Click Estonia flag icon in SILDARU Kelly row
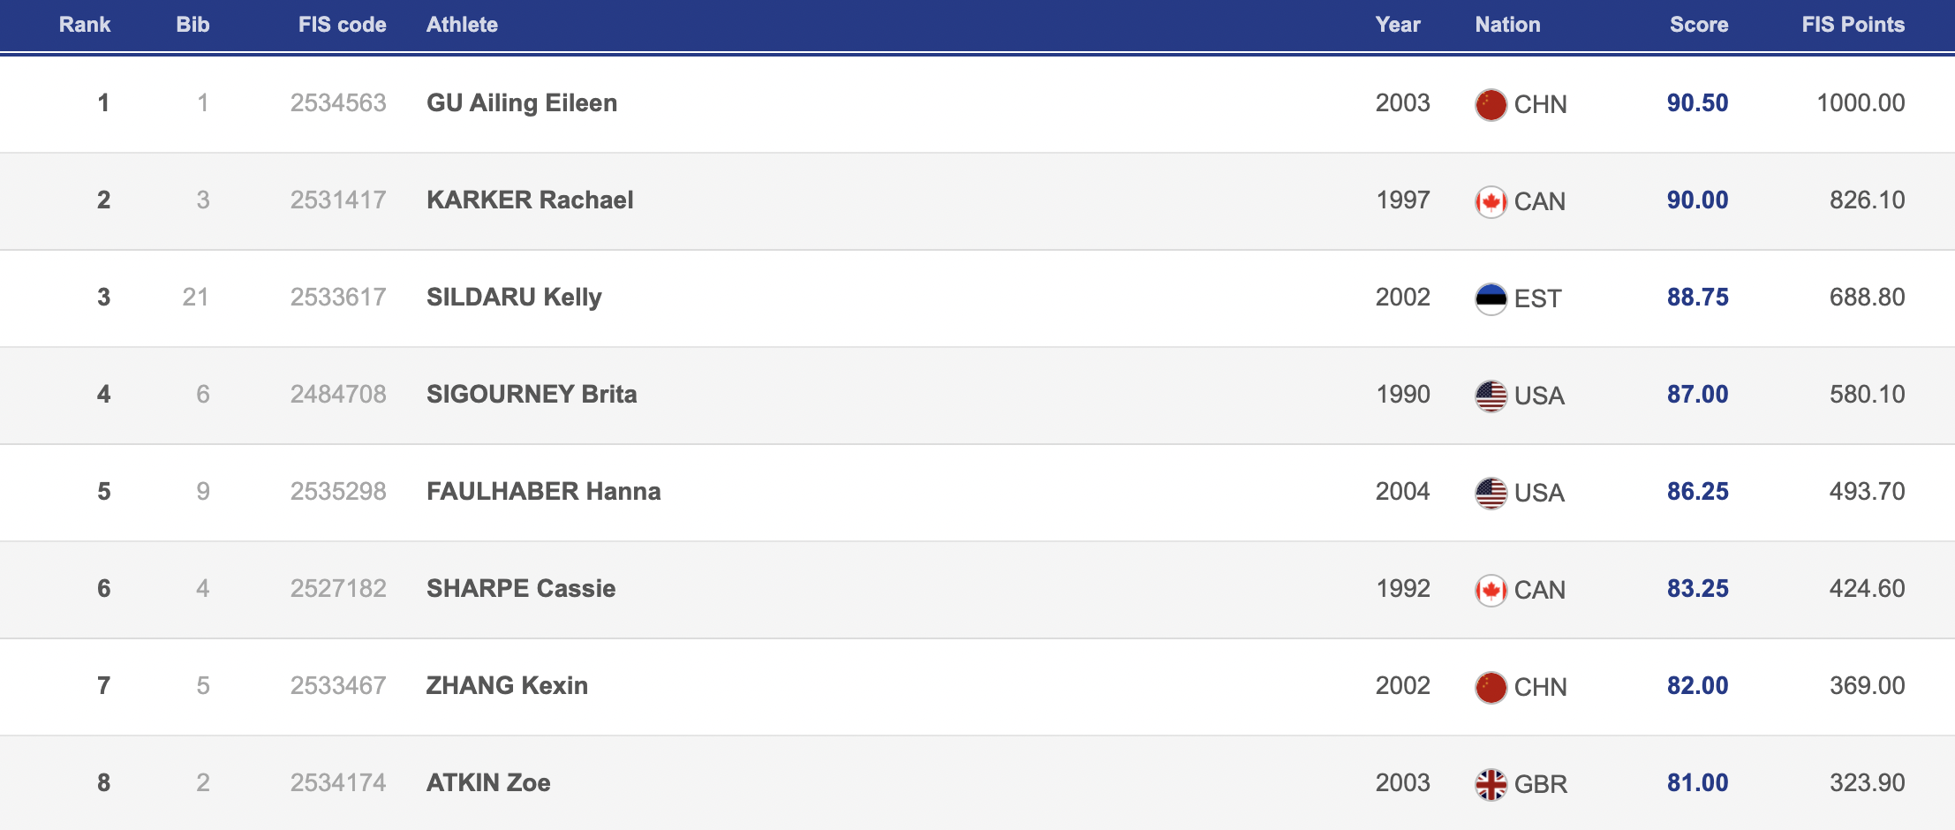 point(1491,298)
